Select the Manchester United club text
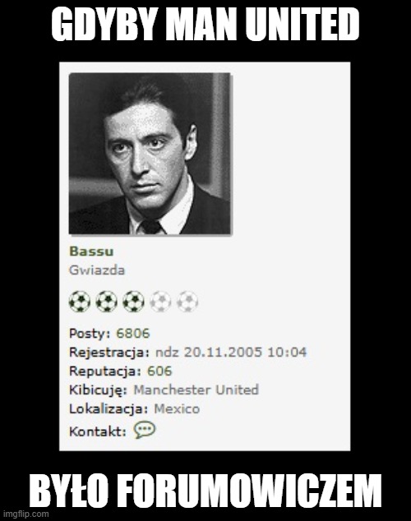This screenshot has width=411, height=521. pos(196,390)
